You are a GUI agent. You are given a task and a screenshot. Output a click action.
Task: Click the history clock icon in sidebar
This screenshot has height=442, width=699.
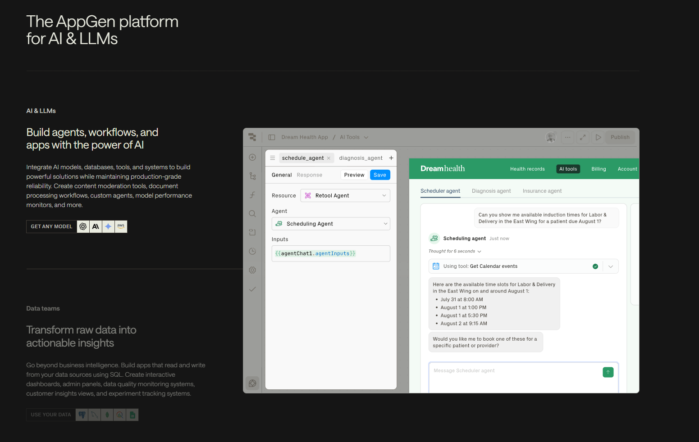point(252,251)
